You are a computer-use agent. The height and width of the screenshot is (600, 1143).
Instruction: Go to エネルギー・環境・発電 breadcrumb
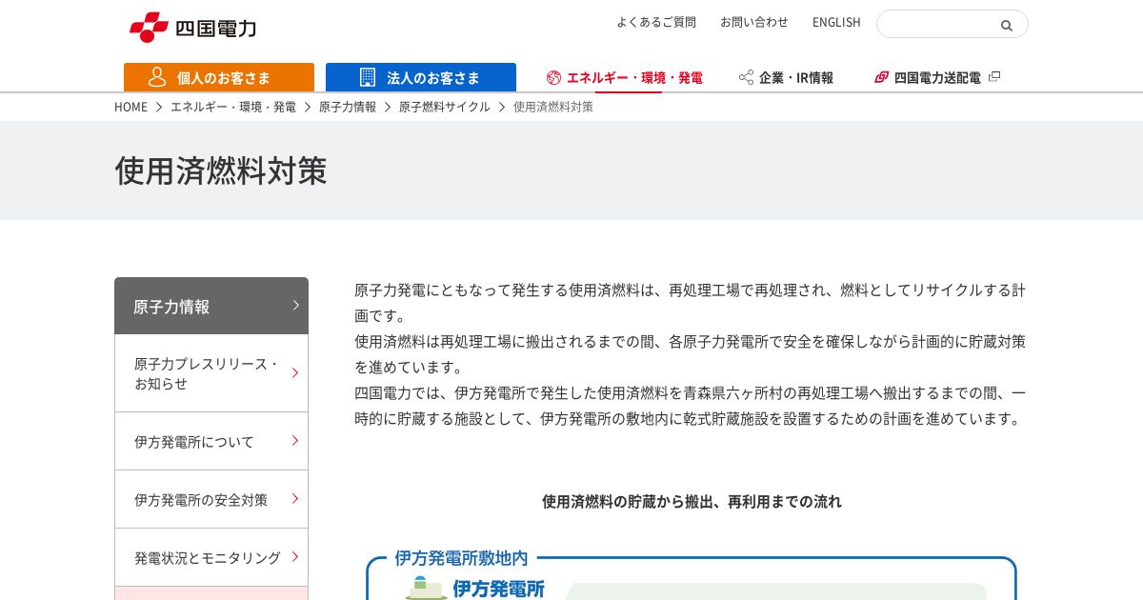pos(233,107)
